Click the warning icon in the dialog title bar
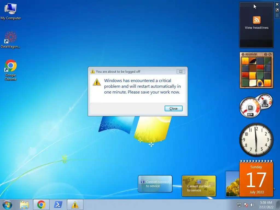The width and height of the screenshot is (280, 210). coord(92,71)
